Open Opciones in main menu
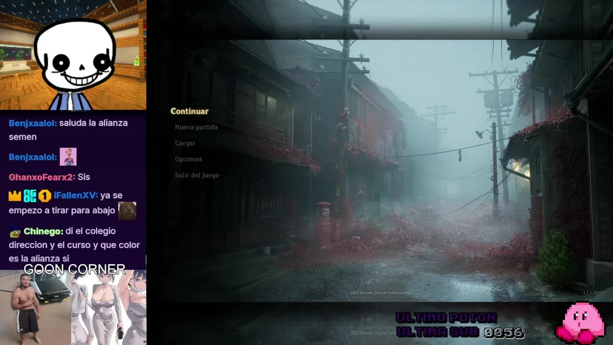 pyautogui.click(x=188, y=159)
